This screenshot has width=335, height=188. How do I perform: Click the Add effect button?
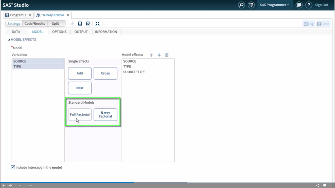click(80, 73)
